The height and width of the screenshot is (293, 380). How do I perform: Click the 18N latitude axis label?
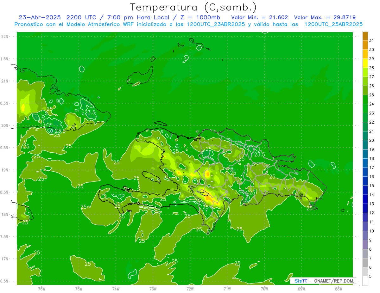5,215
